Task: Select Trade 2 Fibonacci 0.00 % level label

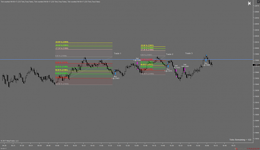Action: pos(146,55)
